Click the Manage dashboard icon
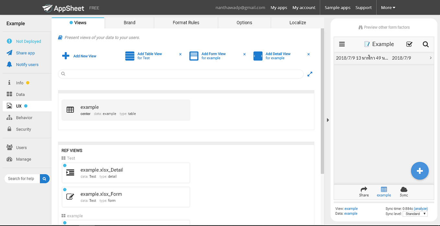 tap(10, 159)
